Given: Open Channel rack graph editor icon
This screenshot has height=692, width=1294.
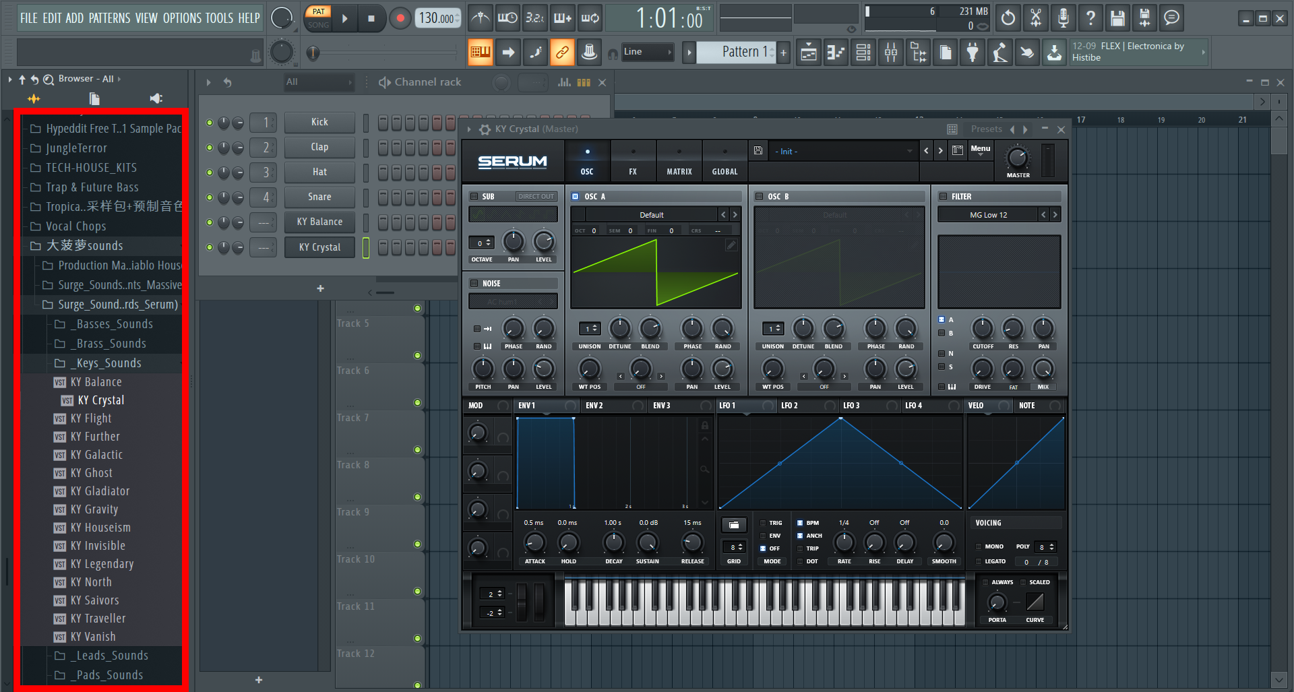Looking at the screenshot, I should pos(564,82).
